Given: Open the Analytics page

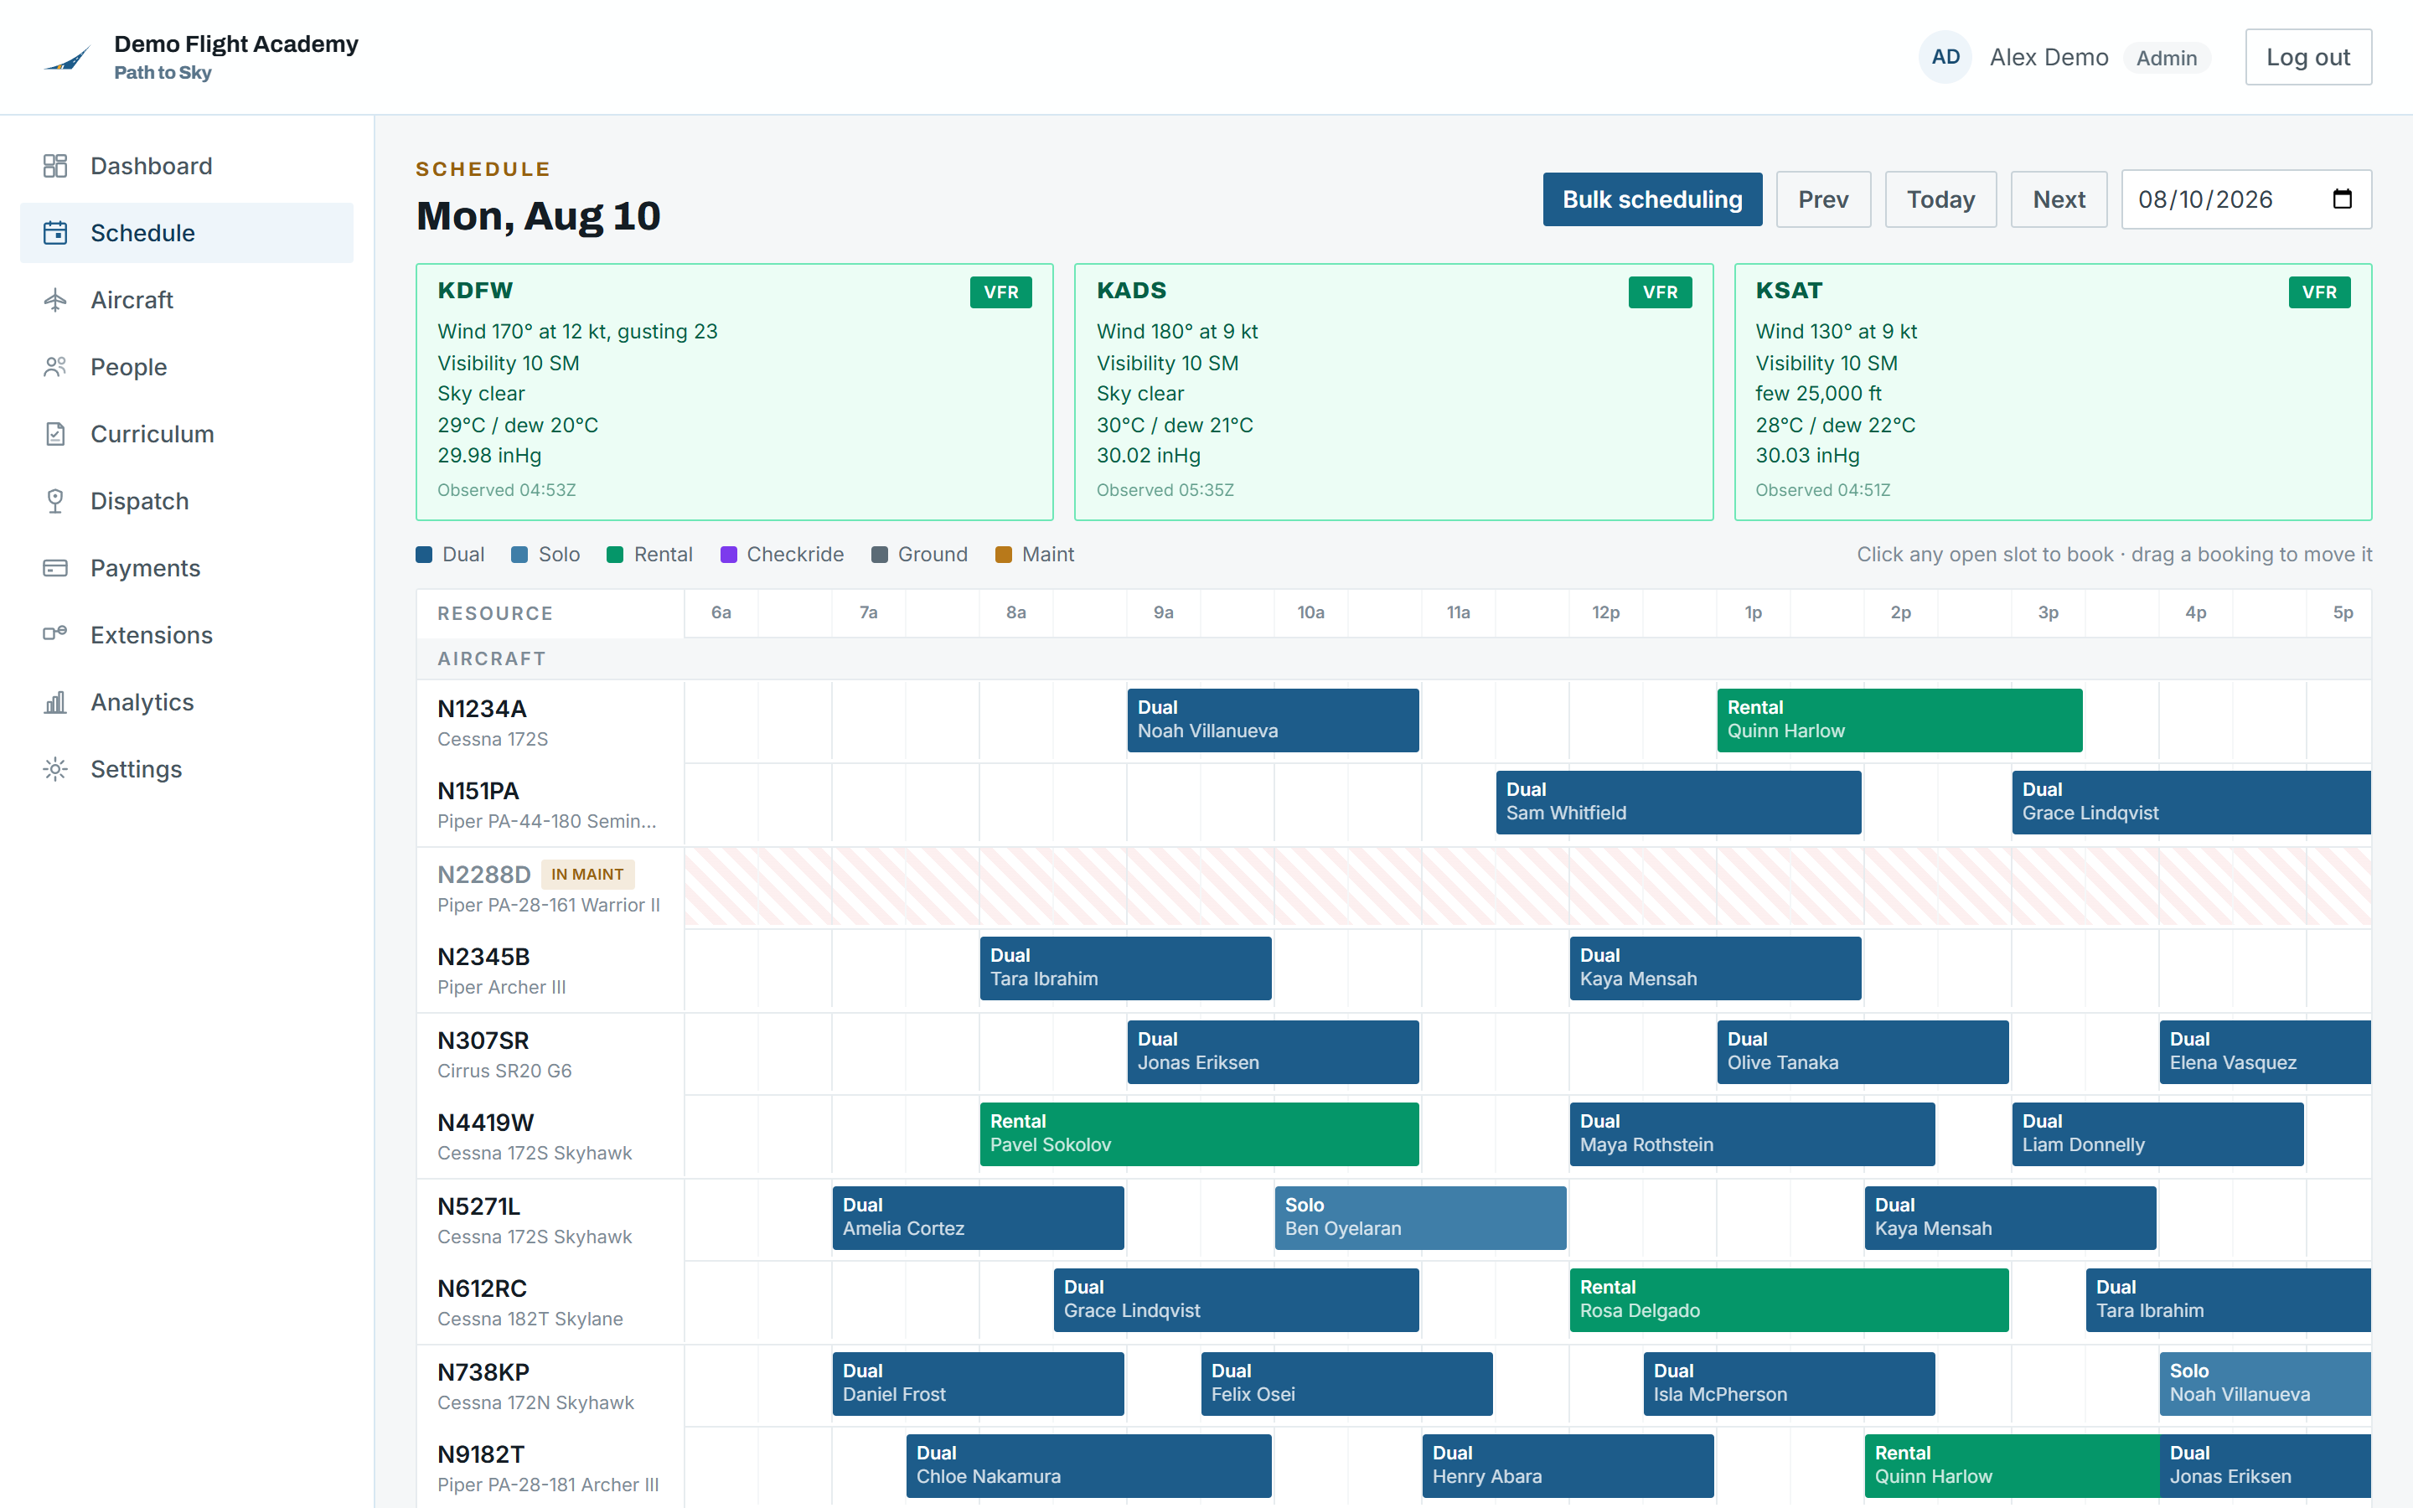Looking at the screenshot, I should (x=187, y=701).
